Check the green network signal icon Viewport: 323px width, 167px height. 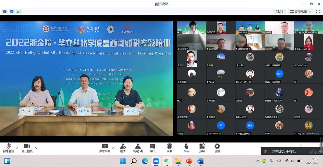19,11
